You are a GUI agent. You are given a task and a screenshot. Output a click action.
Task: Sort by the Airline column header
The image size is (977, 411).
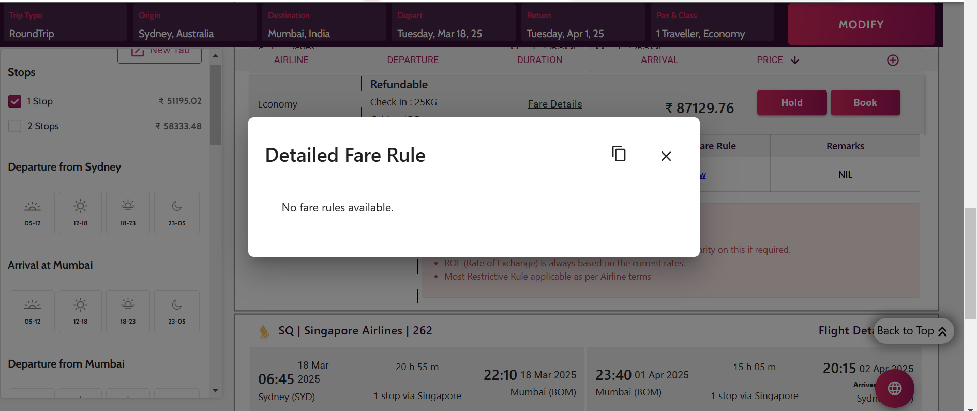291,60
